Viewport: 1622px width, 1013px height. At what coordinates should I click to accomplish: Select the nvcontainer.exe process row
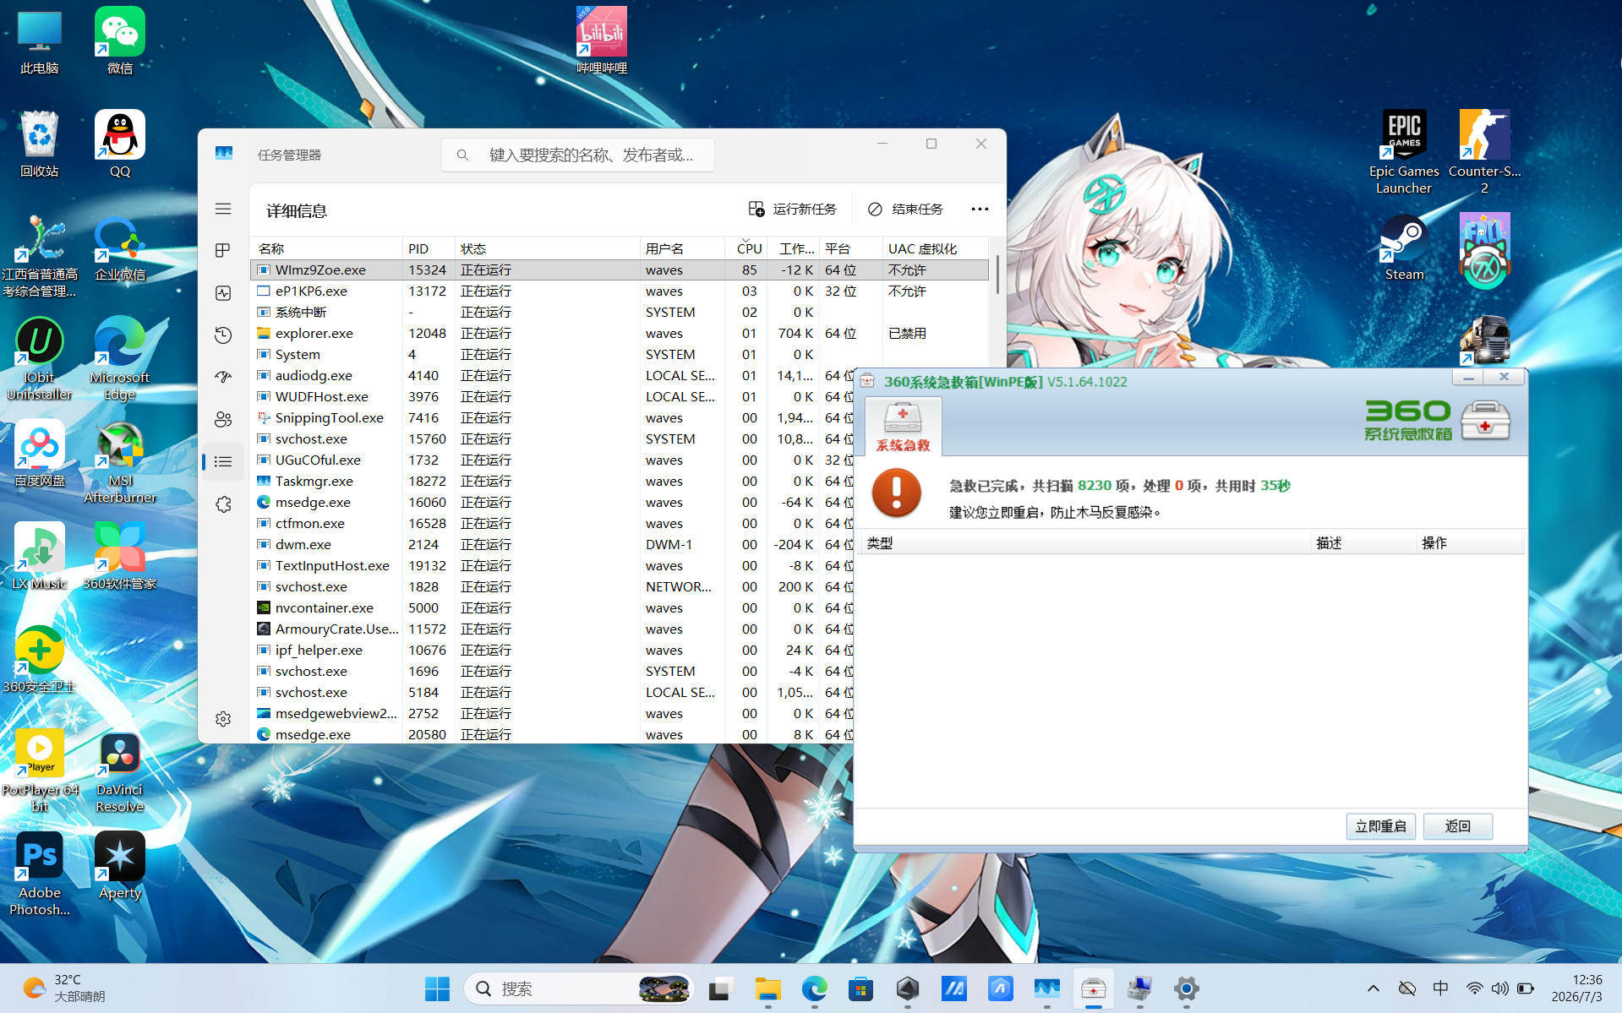[552, 607]
